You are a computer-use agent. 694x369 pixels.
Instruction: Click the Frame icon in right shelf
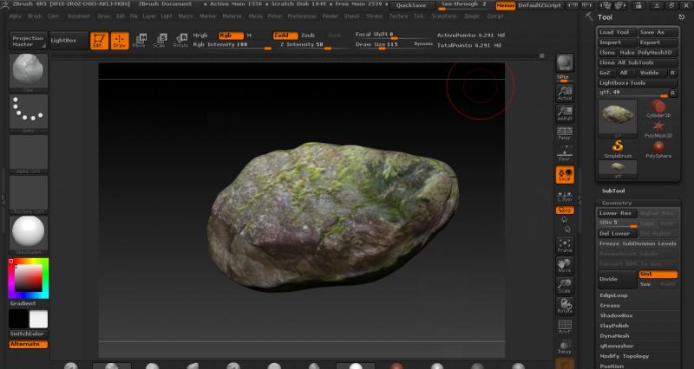tap(564, 245)
